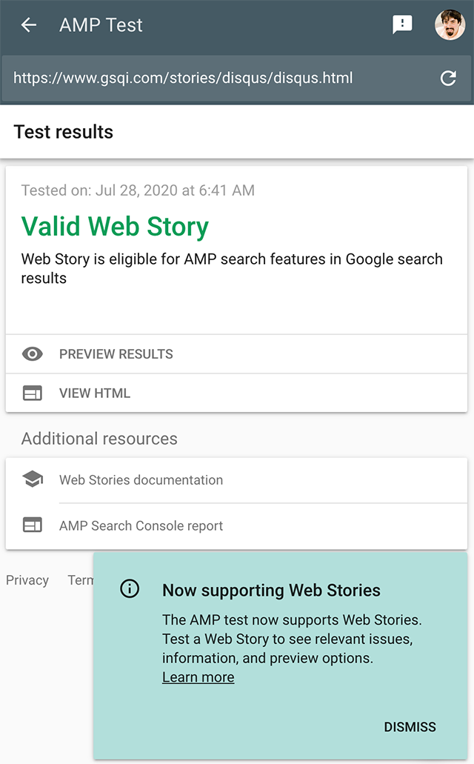The image size is (474, 764).
Task: Open Web Stories documentation link
Action: [141, 480]
